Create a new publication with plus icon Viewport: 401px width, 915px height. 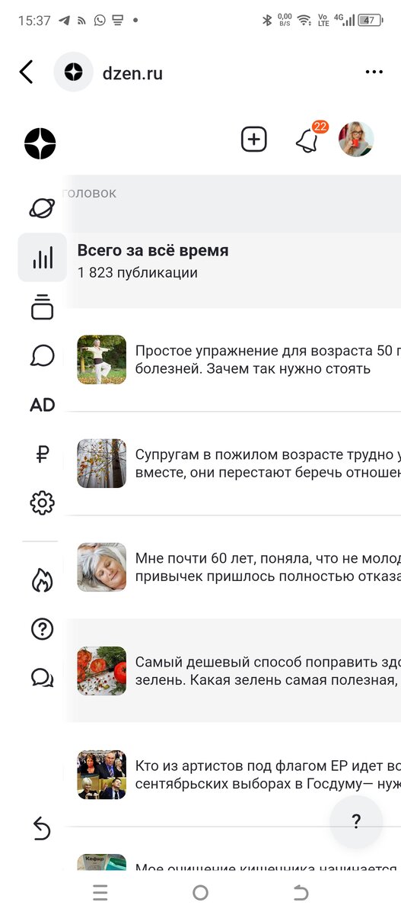254,140
